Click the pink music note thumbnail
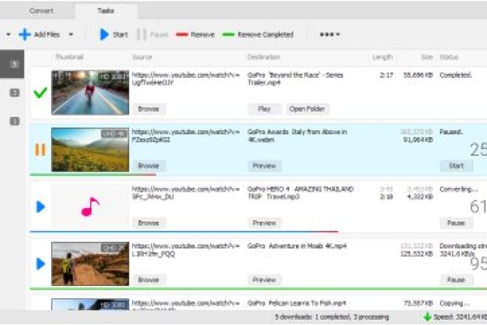This screenshot has width=487, height=325. (x=90, y=207)
